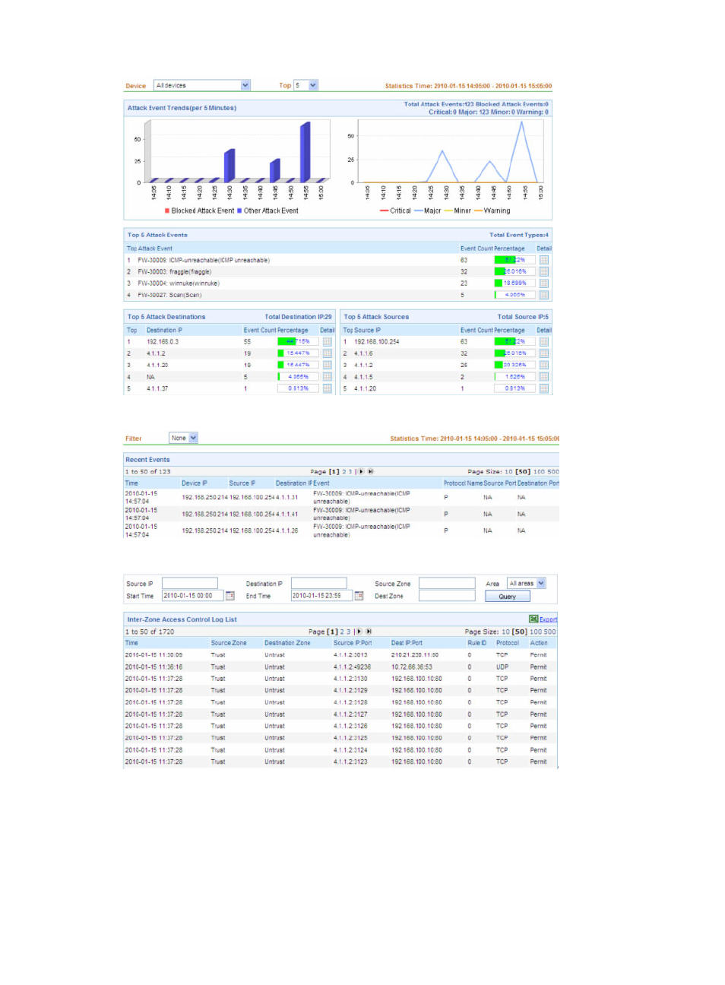Set Recent Events page size to 500
725x985 pixels.
click(x=553, y=472)
